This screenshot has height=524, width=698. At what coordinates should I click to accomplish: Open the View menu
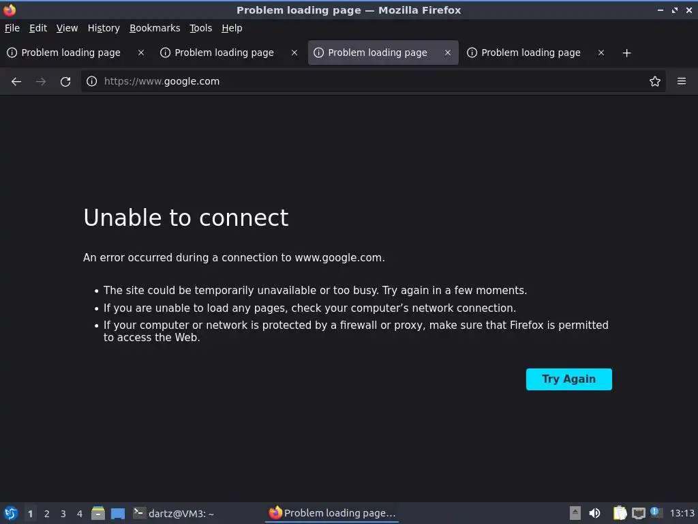click(x=67, y=28)
